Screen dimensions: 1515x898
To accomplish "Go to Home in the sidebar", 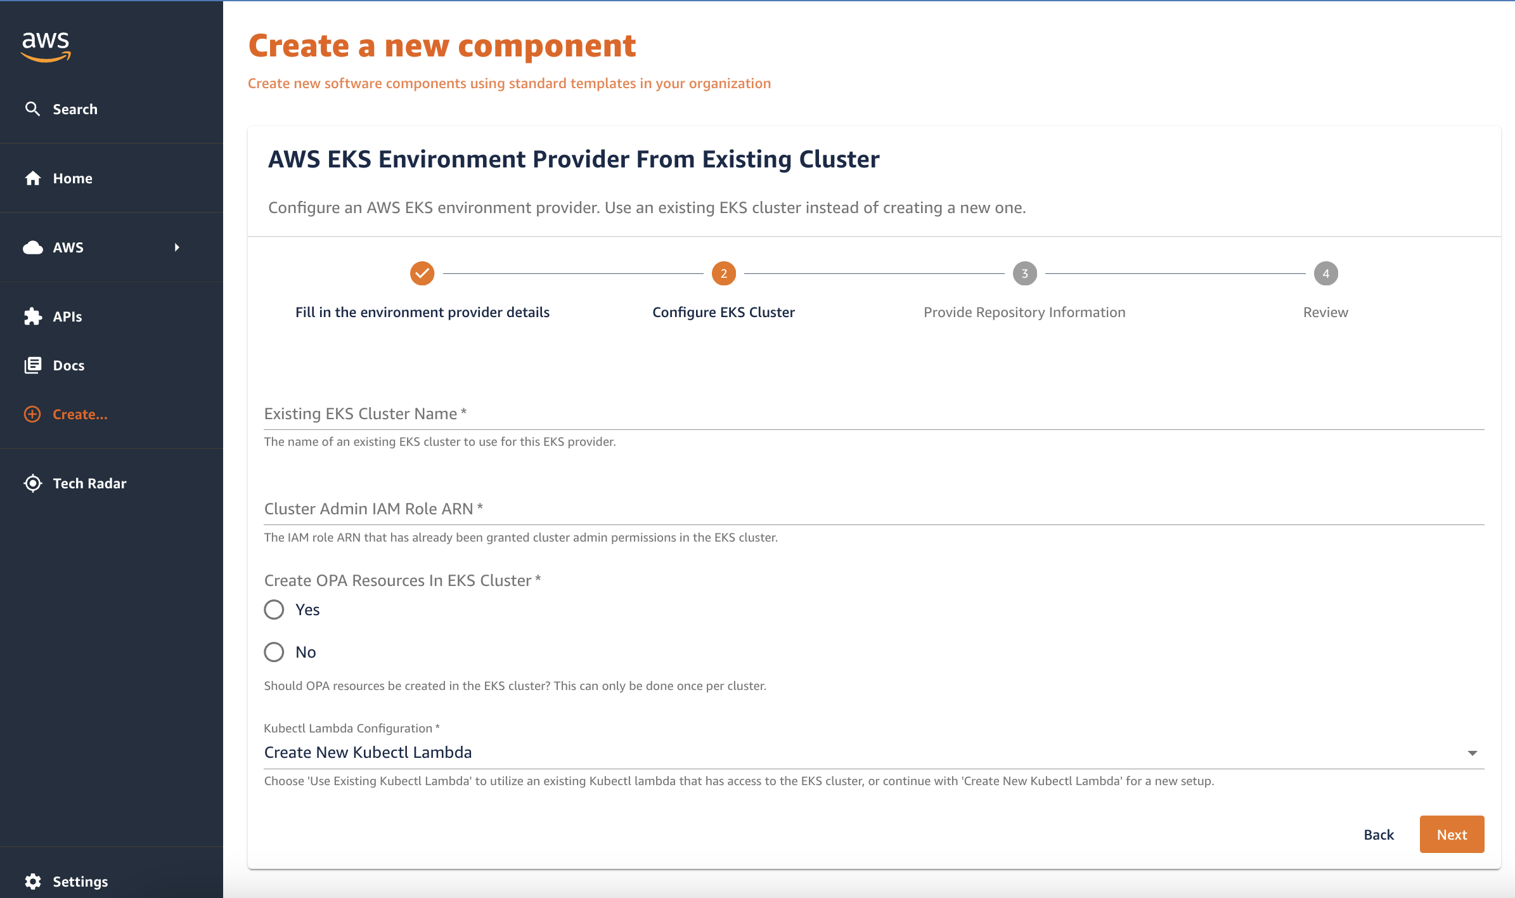I will click(112, 178).
